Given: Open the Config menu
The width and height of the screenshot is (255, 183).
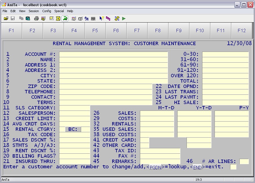Looking at the screenshot, I should (x=47, y=11).
